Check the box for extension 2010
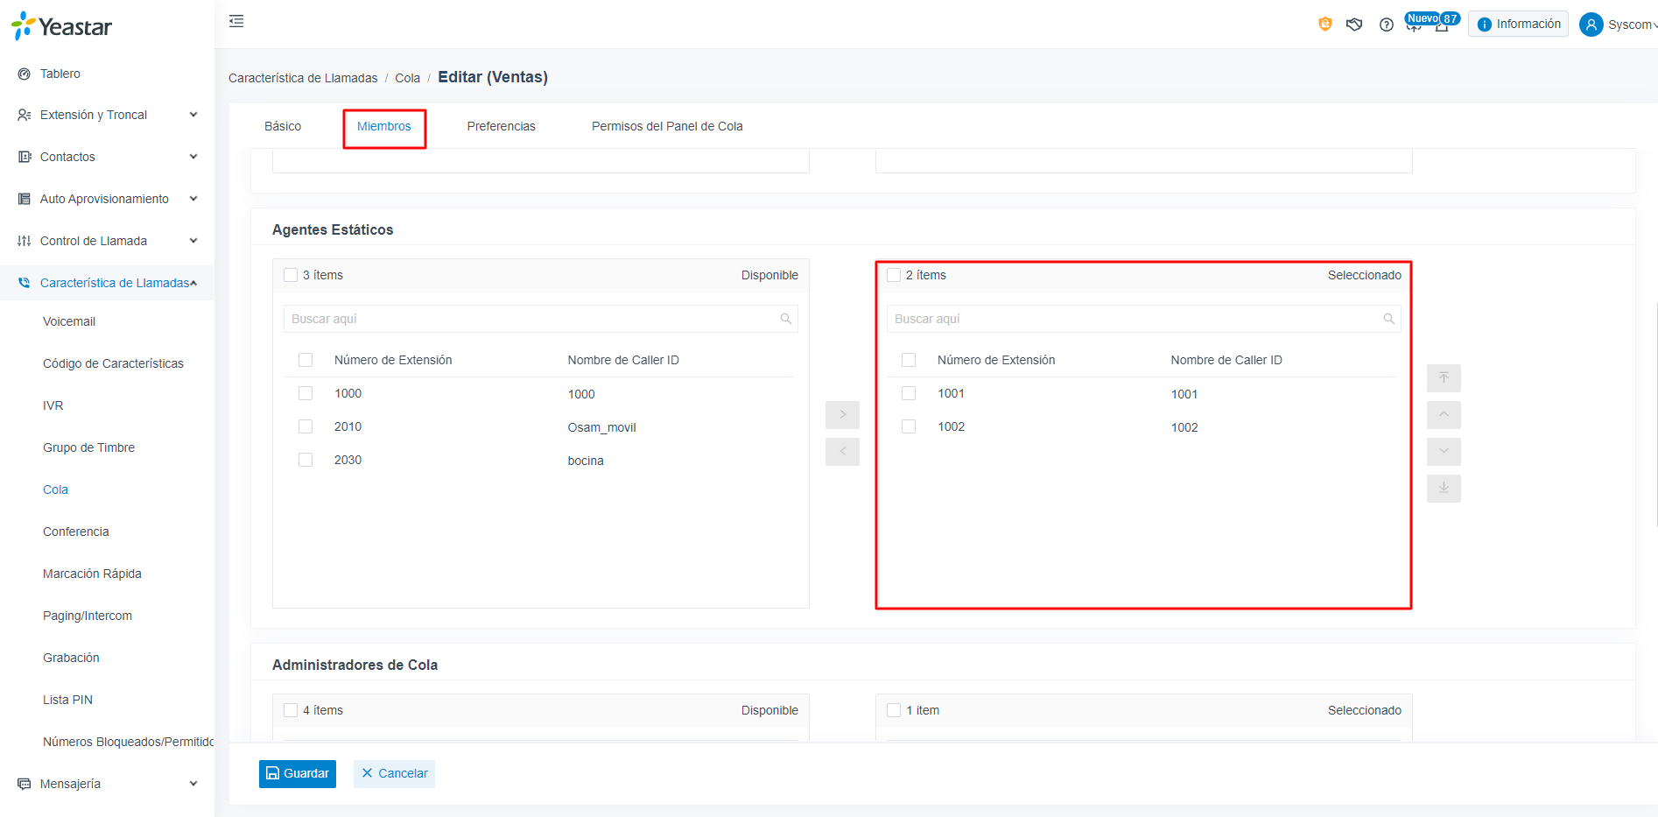The width and height of the screenshot is (1658, 817). click(306, 426)
